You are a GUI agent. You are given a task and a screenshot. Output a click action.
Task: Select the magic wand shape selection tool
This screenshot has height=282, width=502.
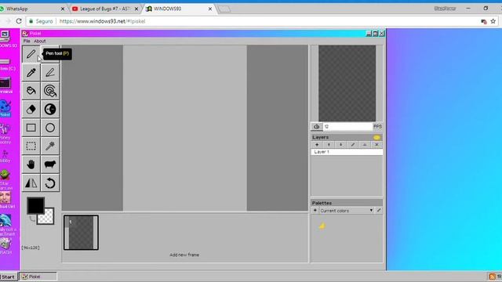click(50, 146)
